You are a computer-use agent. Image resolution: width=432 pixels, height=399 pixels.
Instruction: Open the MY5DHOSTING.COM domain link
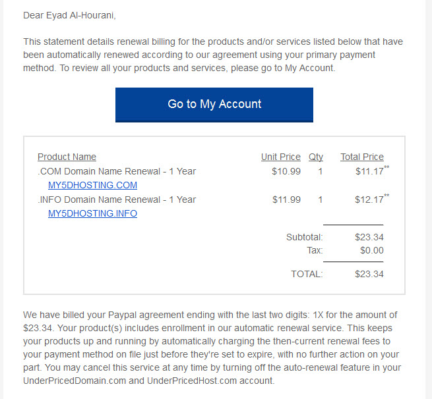click(x=92, y=185)
